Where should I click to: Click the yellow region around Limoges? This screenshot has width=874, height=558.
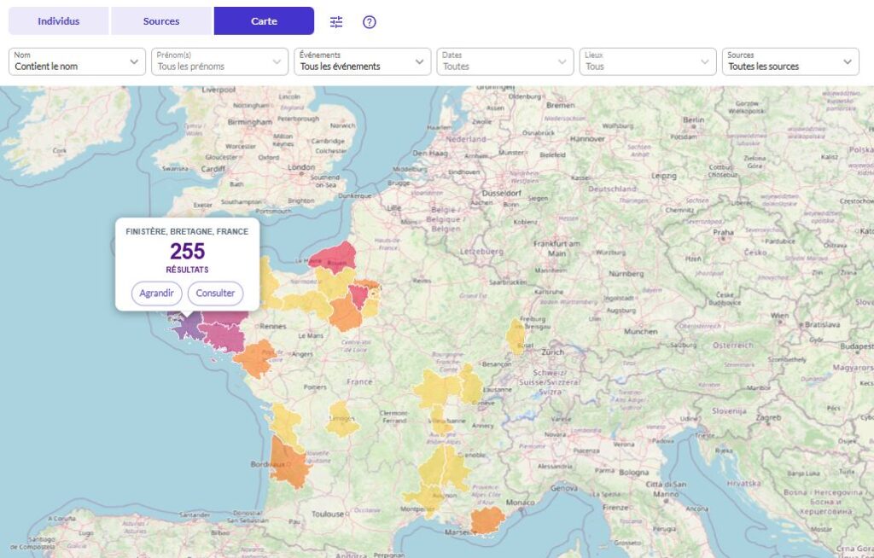click(x=343, y=418)
